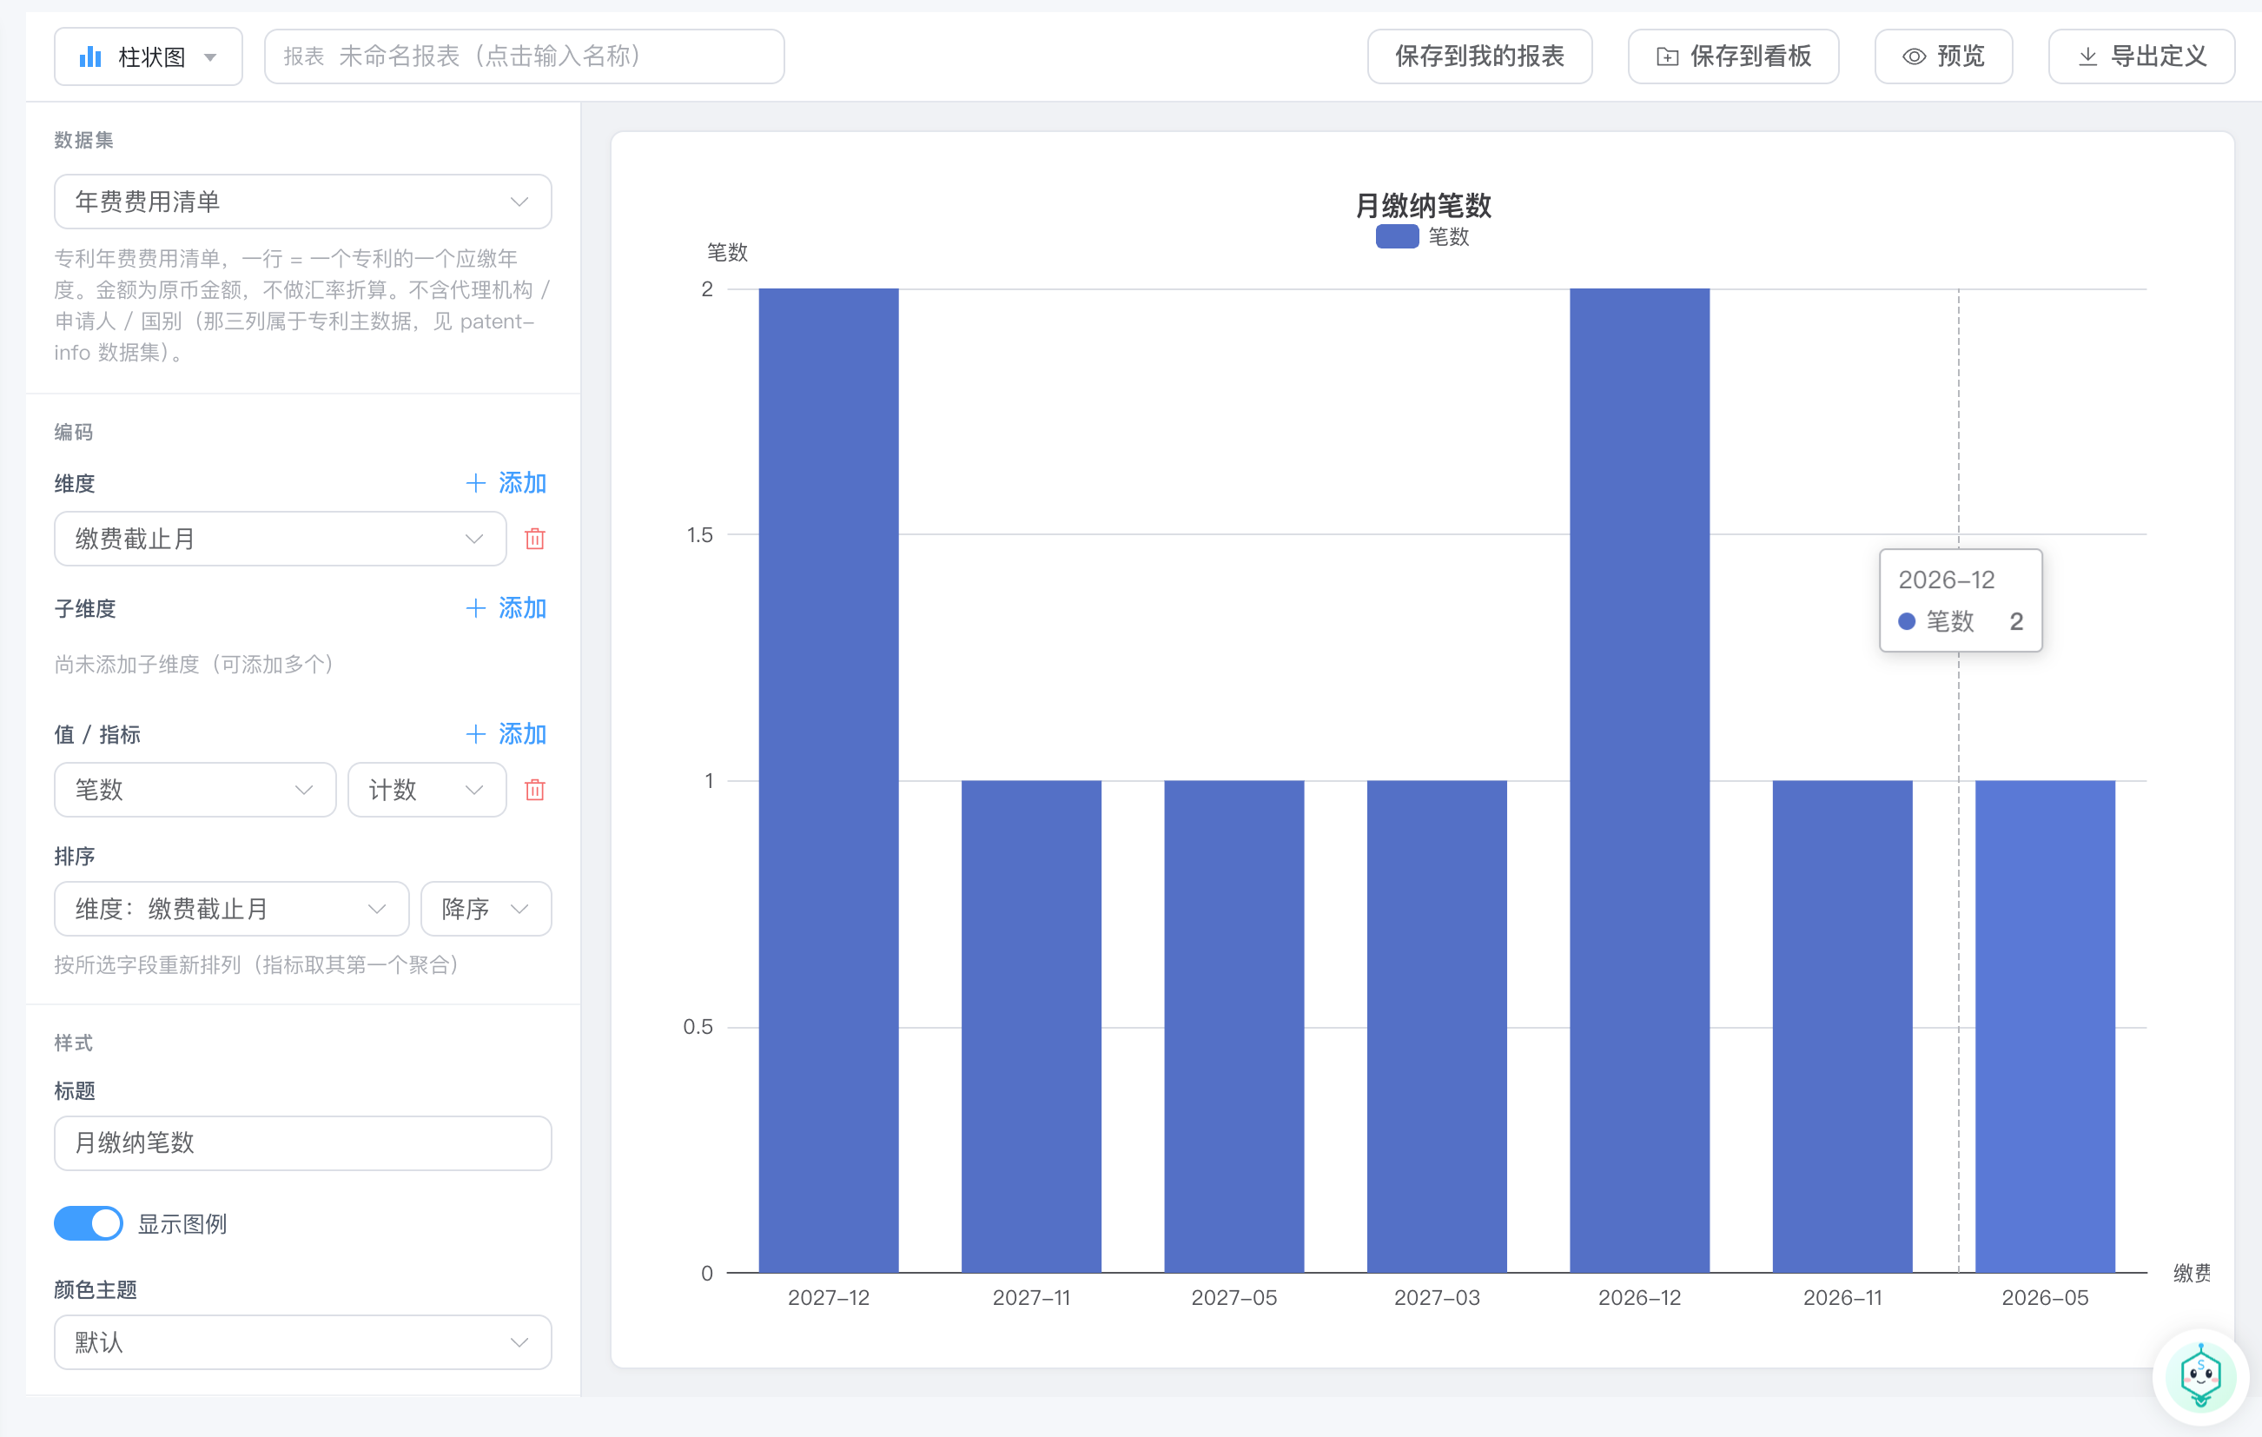
Task: Add a new 子维度 sub-dimension
Action: 506,607
